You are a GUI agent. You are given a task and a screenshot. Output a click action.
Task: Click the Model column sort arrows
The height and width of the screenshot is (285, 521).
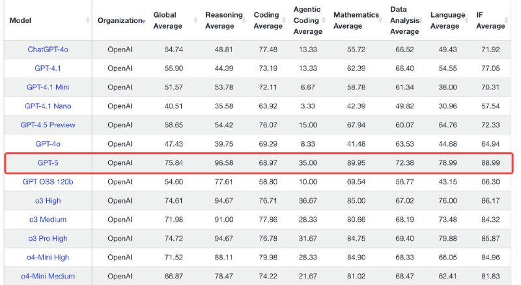pyautogui.click(x=88, y=20)
